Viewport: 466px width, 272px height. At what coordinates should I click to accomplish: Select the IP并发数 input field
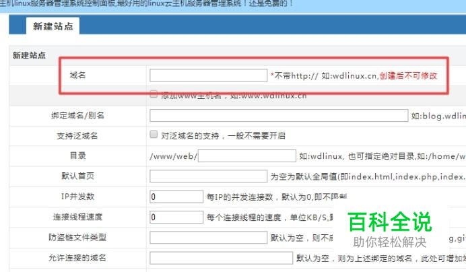[x=176, y=197]
